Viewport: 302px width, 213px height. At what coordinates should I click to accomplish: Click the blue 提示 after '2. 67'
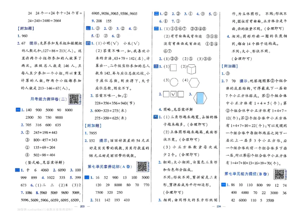point(33,43)
